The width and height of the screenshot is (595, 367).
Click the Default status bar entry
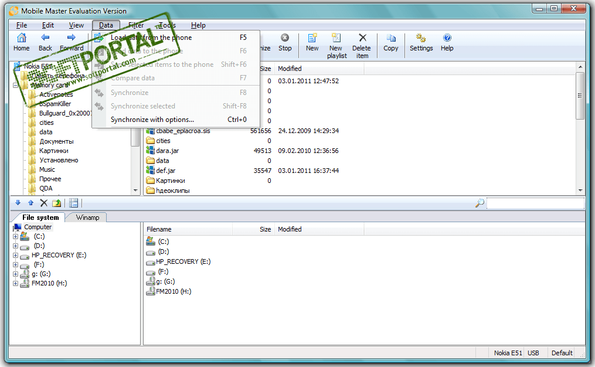point(562,353)
